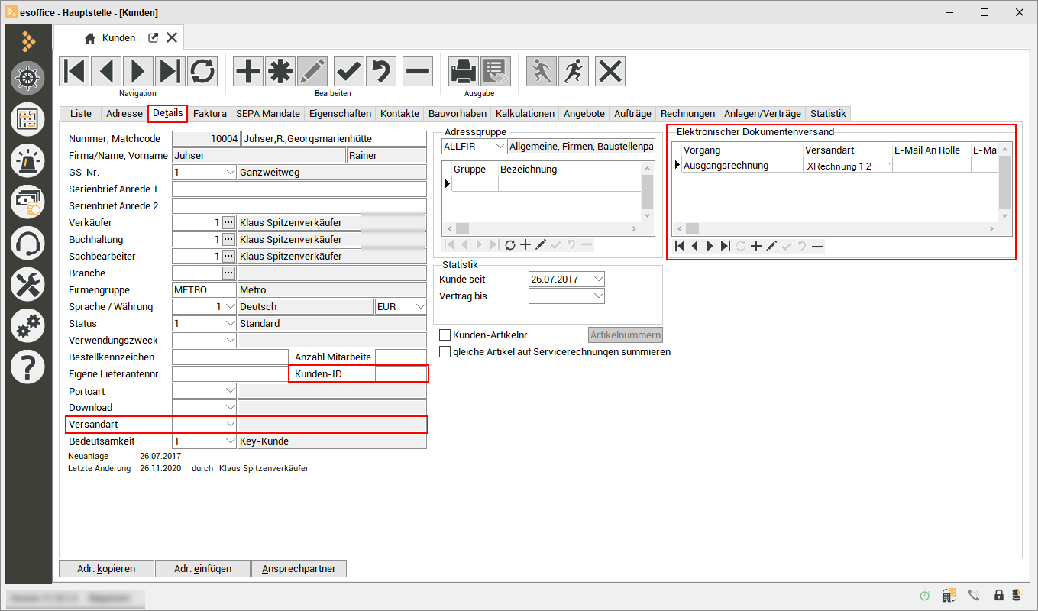
Task: Click the Adr. einfügen button
Action: [x=202, y=568]
